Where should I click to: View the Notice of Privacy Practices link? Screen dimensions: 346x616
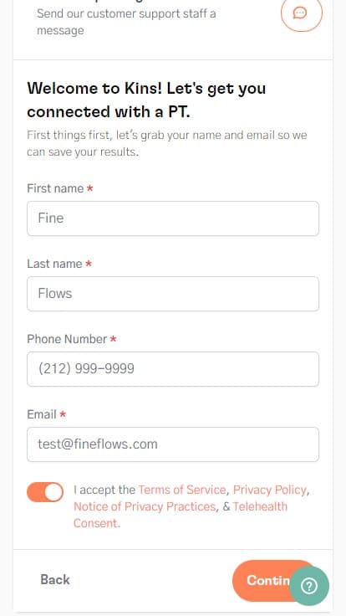coord(145,506)
